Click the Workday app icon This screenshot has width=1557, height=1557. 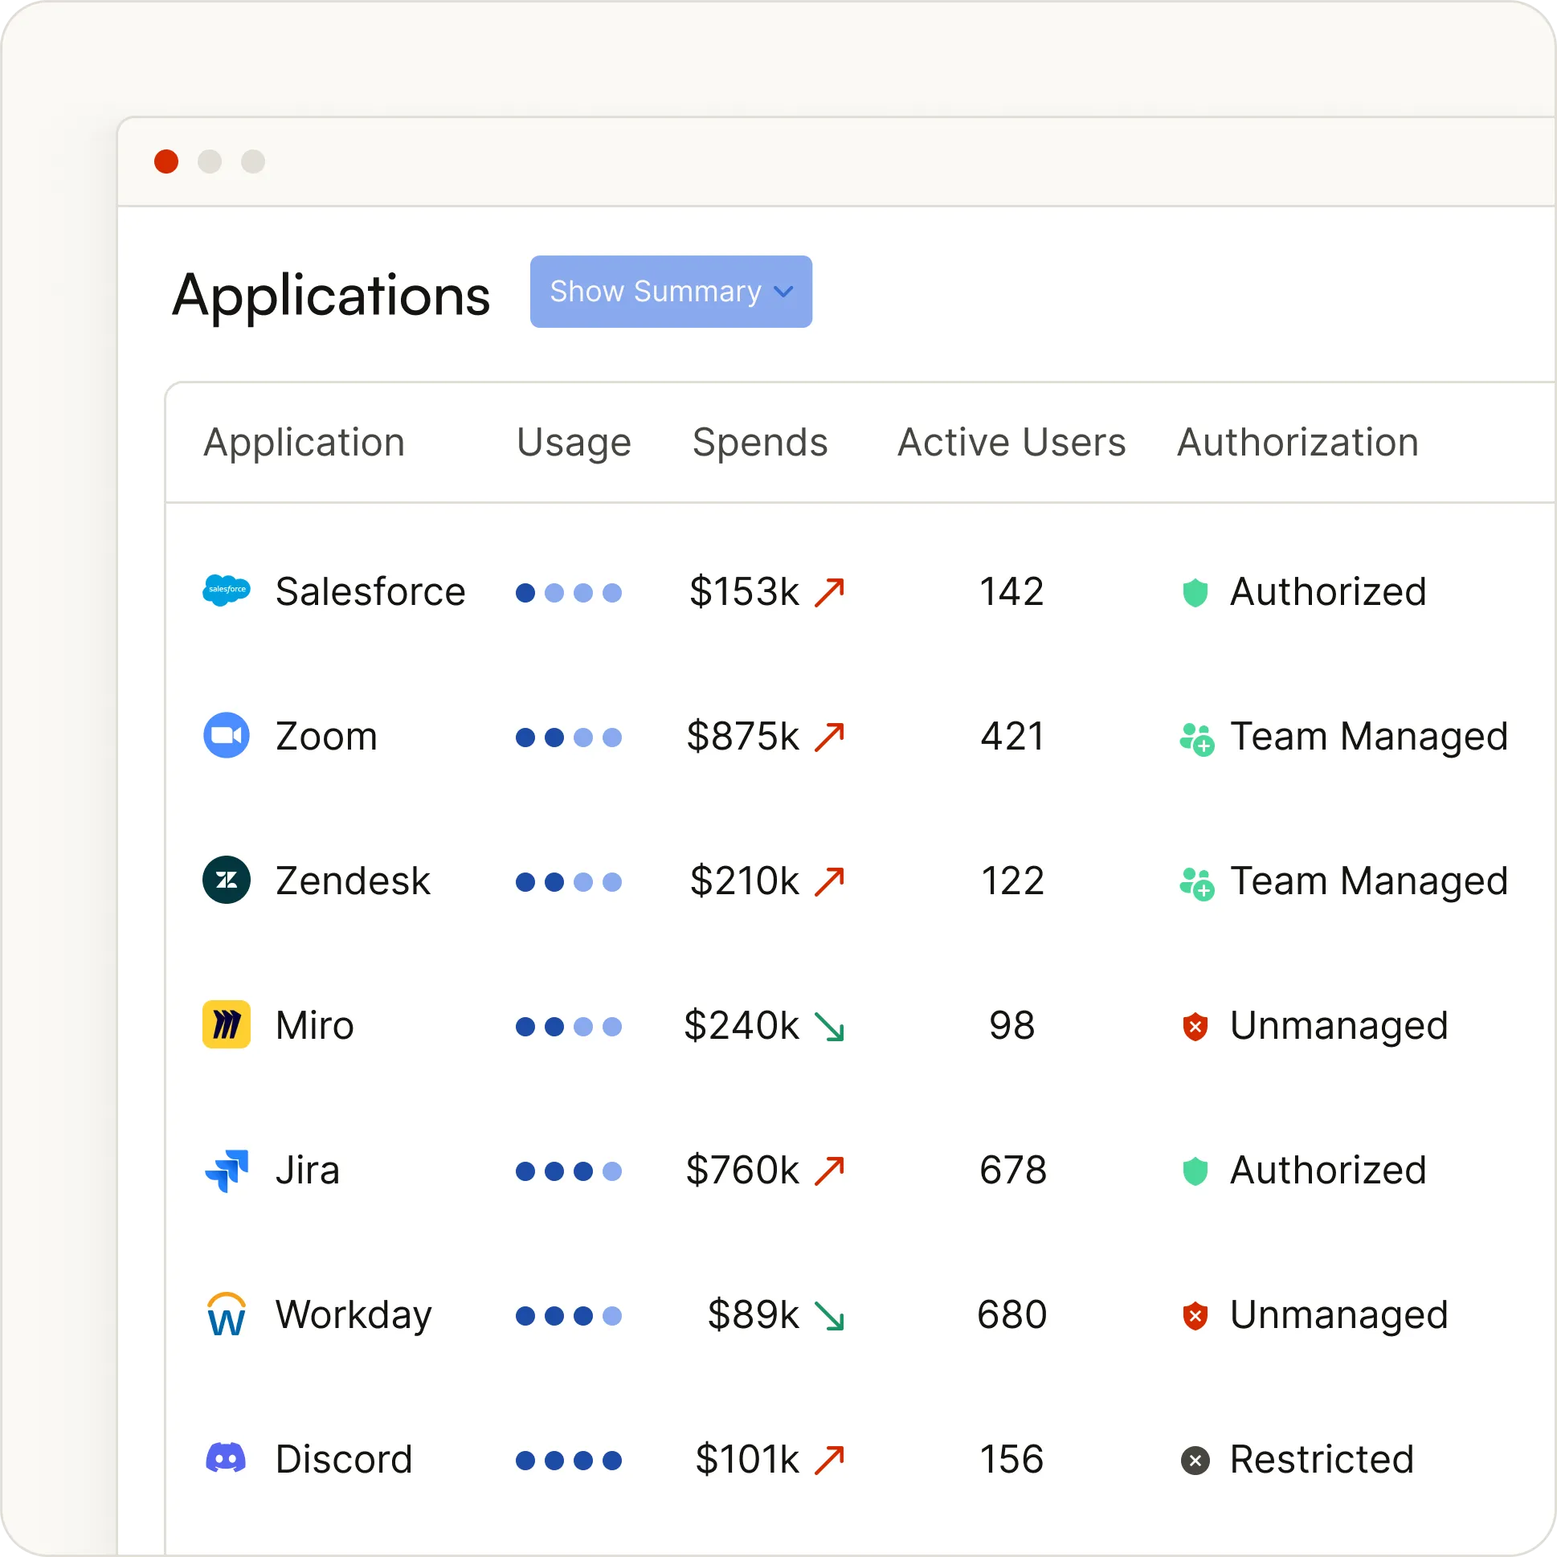point(227,1314)
